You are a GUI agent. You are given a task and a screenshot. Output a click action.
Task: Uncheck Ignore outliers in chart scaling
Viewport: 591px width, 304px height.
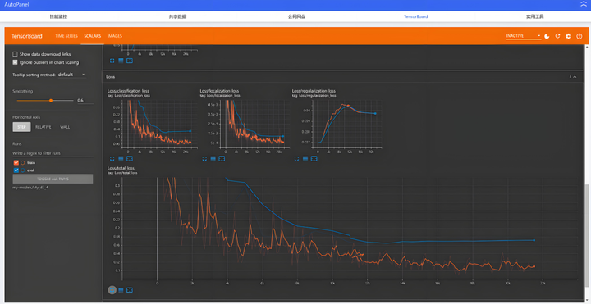coord(15,62)
